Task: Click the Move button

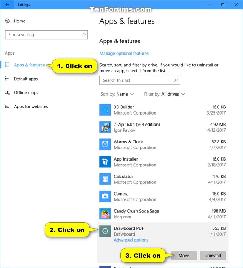Action: pyautogui.click(x=184, y=256)
